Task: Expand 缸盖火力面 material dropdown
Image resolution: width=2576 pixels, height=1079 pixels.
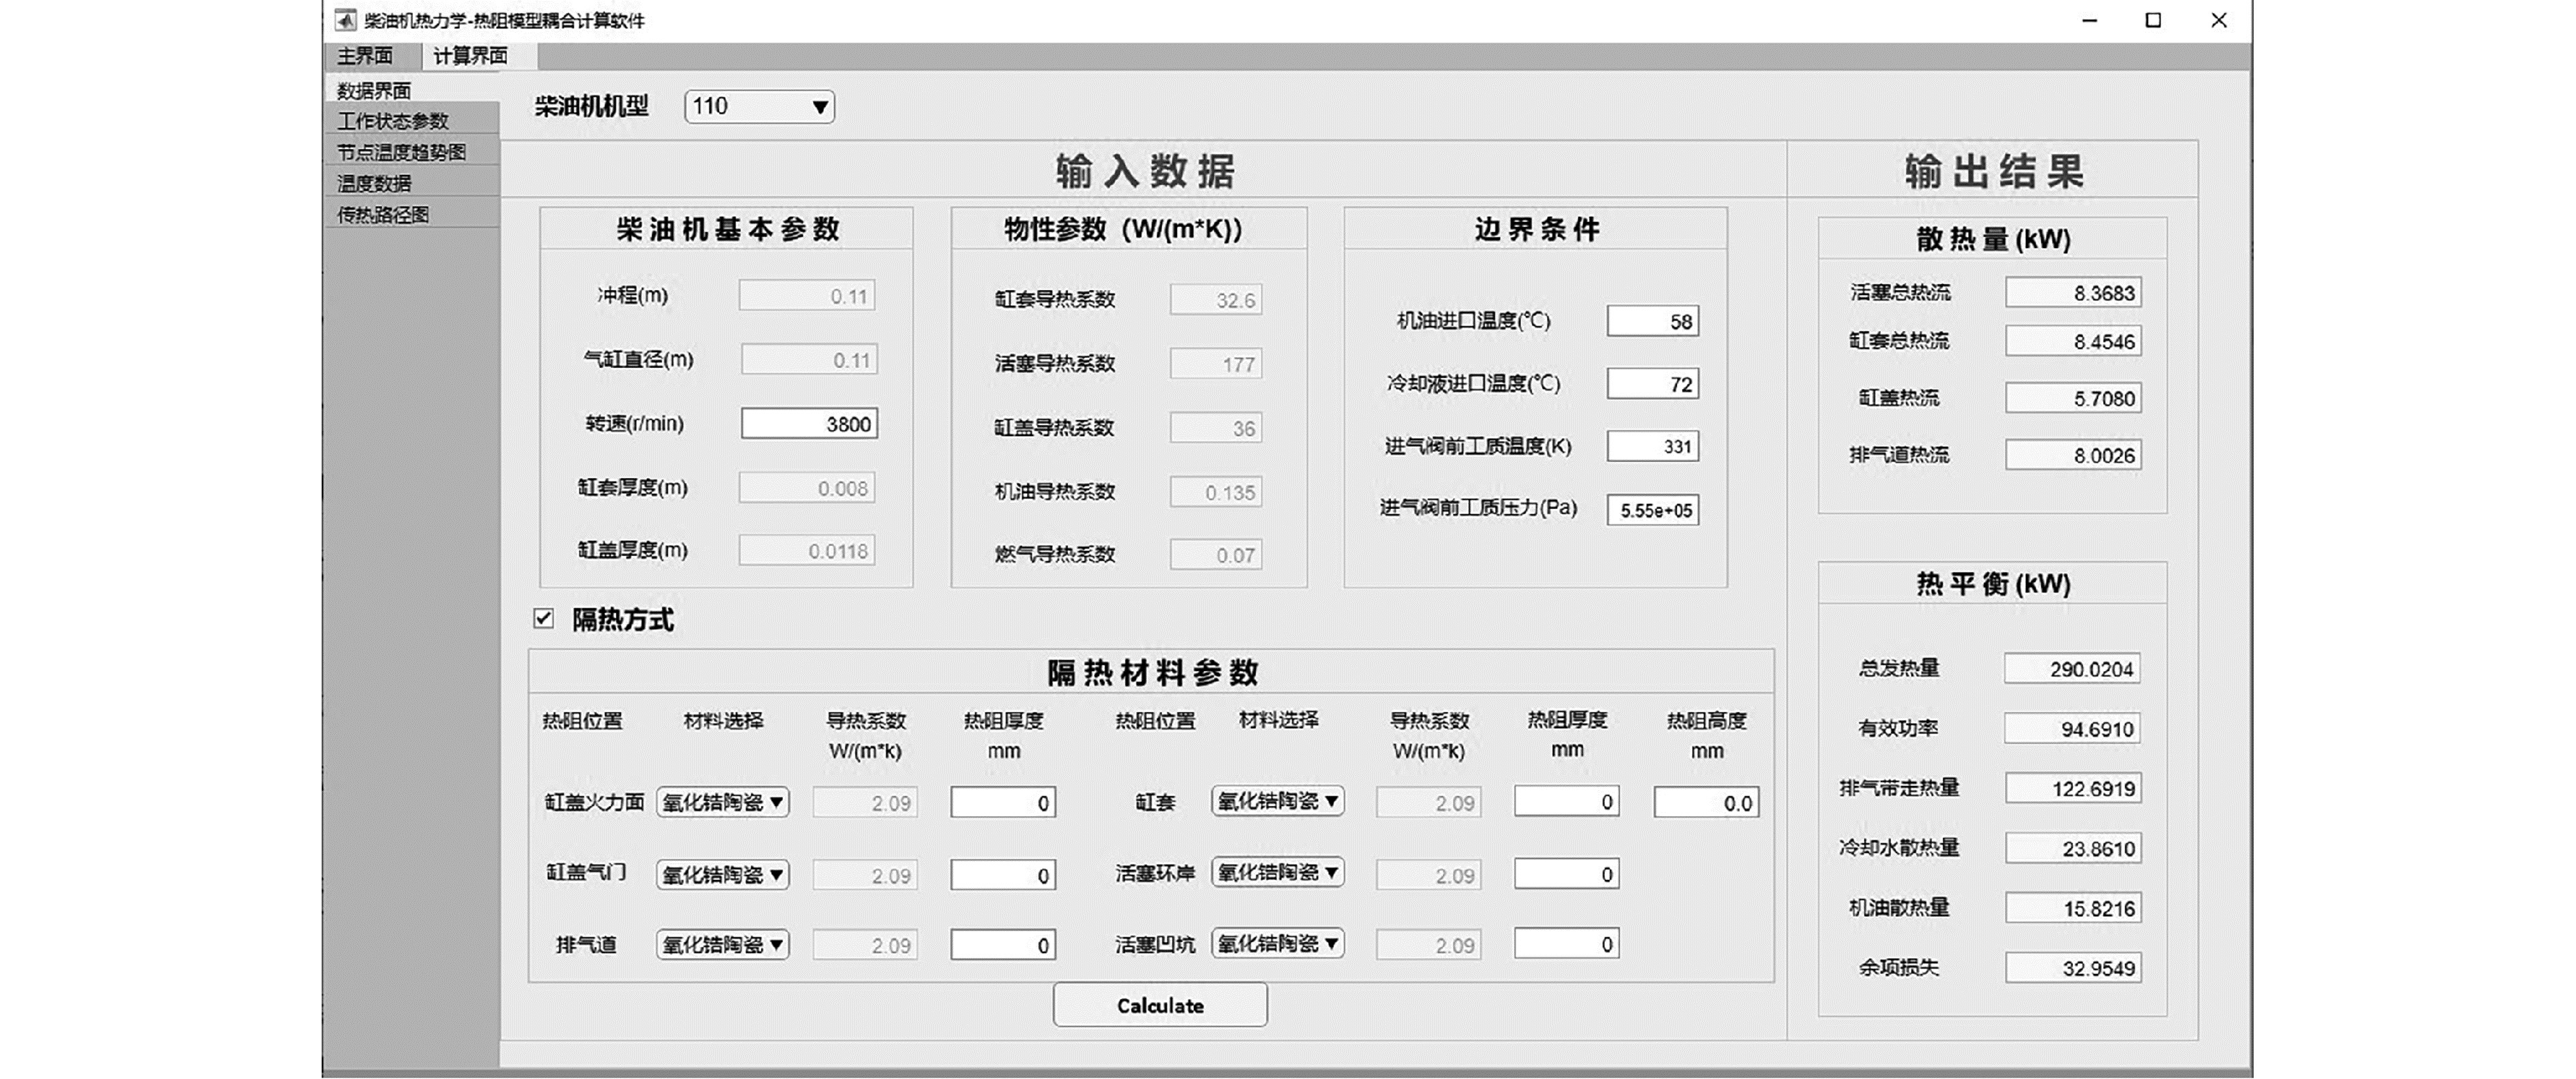Action: [723, 802]
